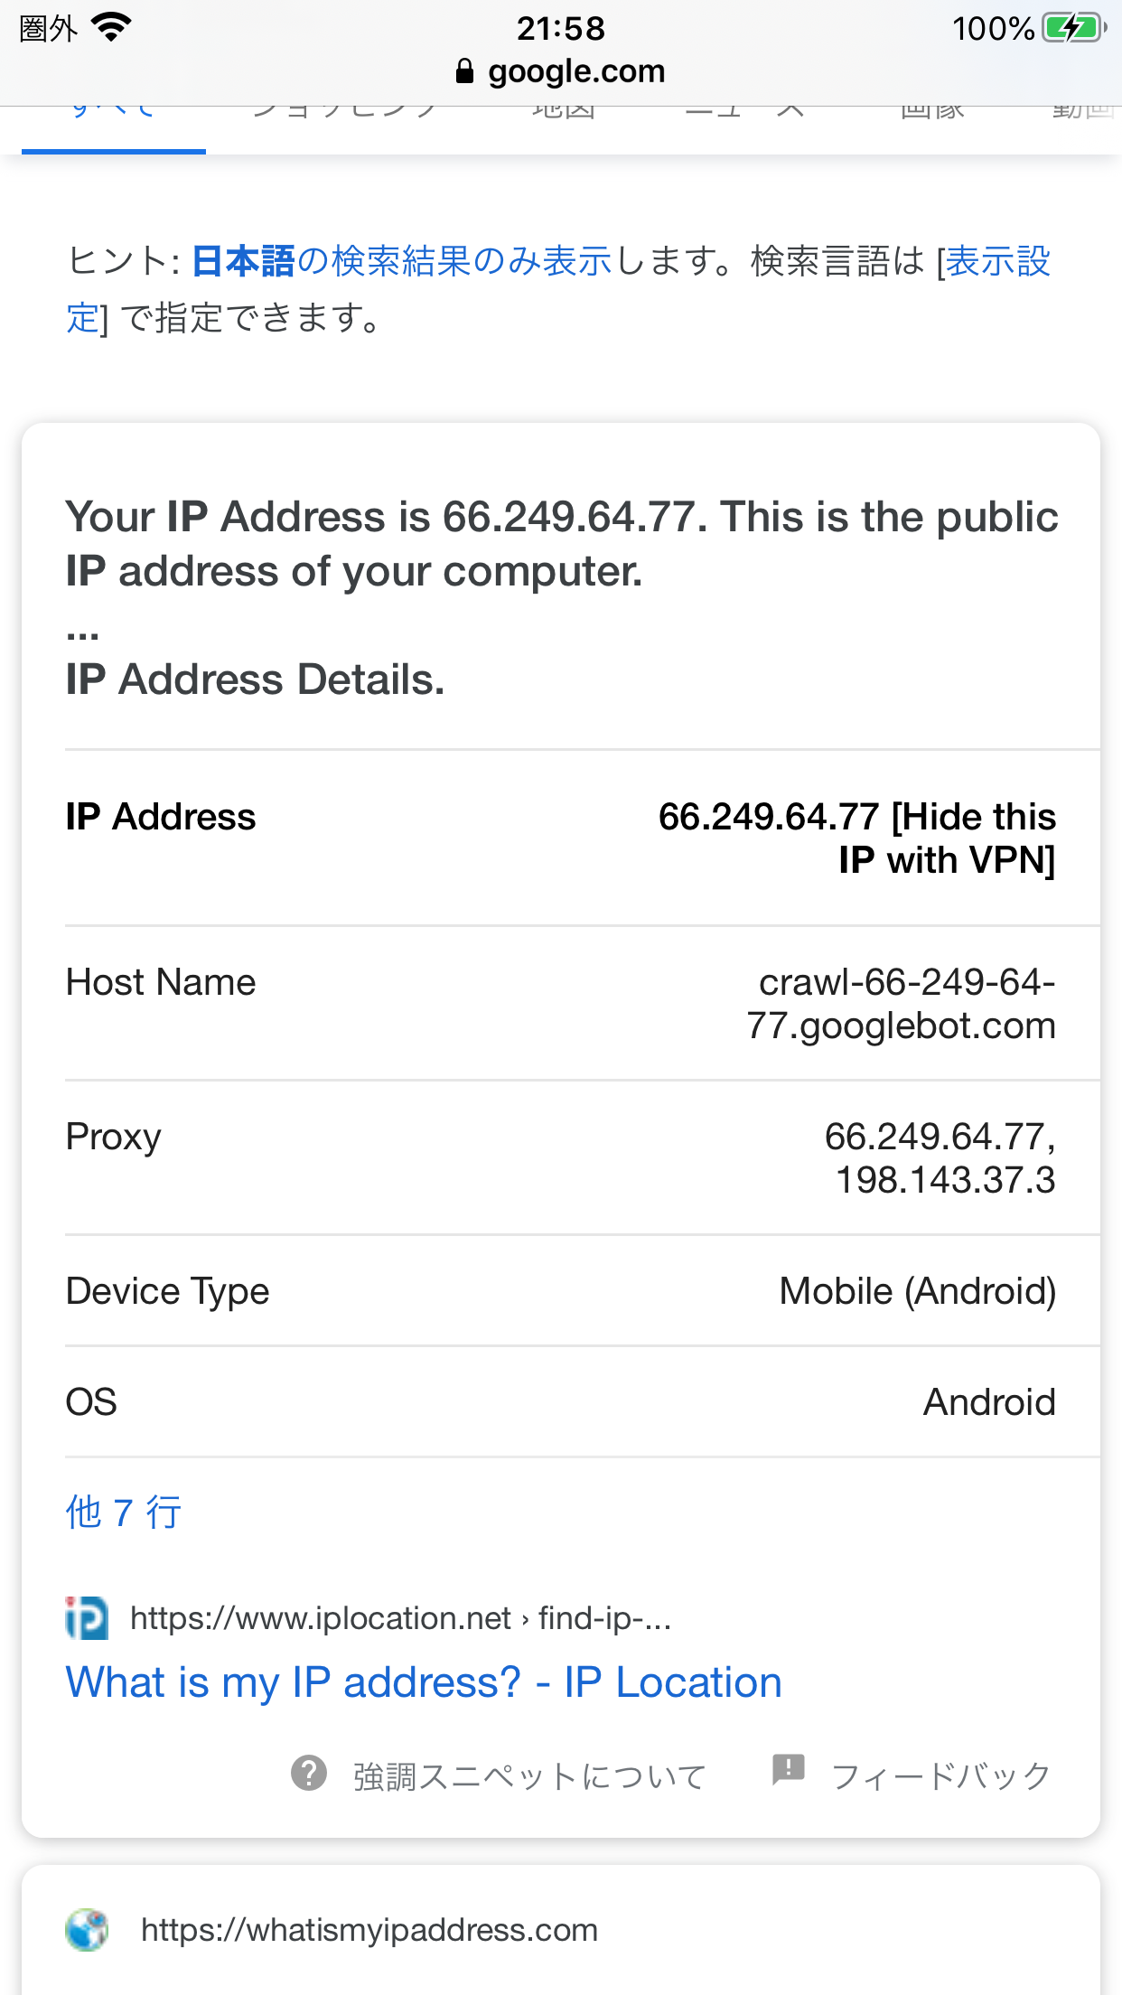Expand the 他 7 行 table rows
1122x1995 pixels.
124,1513
